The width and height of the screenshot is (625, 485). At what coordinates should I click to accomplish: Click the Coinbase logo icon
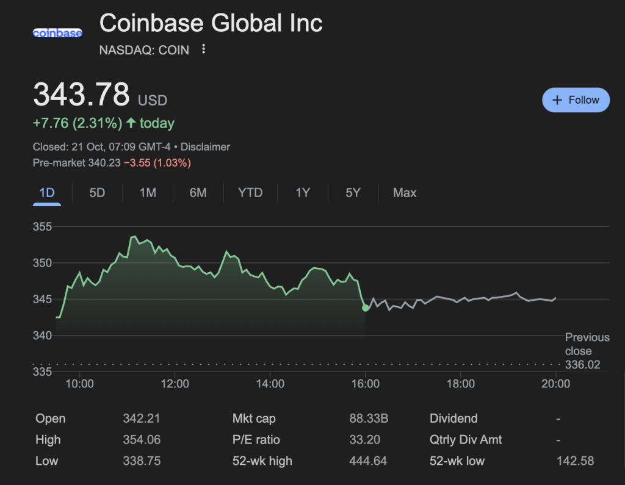57,33
